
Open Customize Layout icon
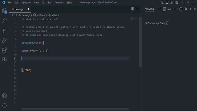[177, 2]
